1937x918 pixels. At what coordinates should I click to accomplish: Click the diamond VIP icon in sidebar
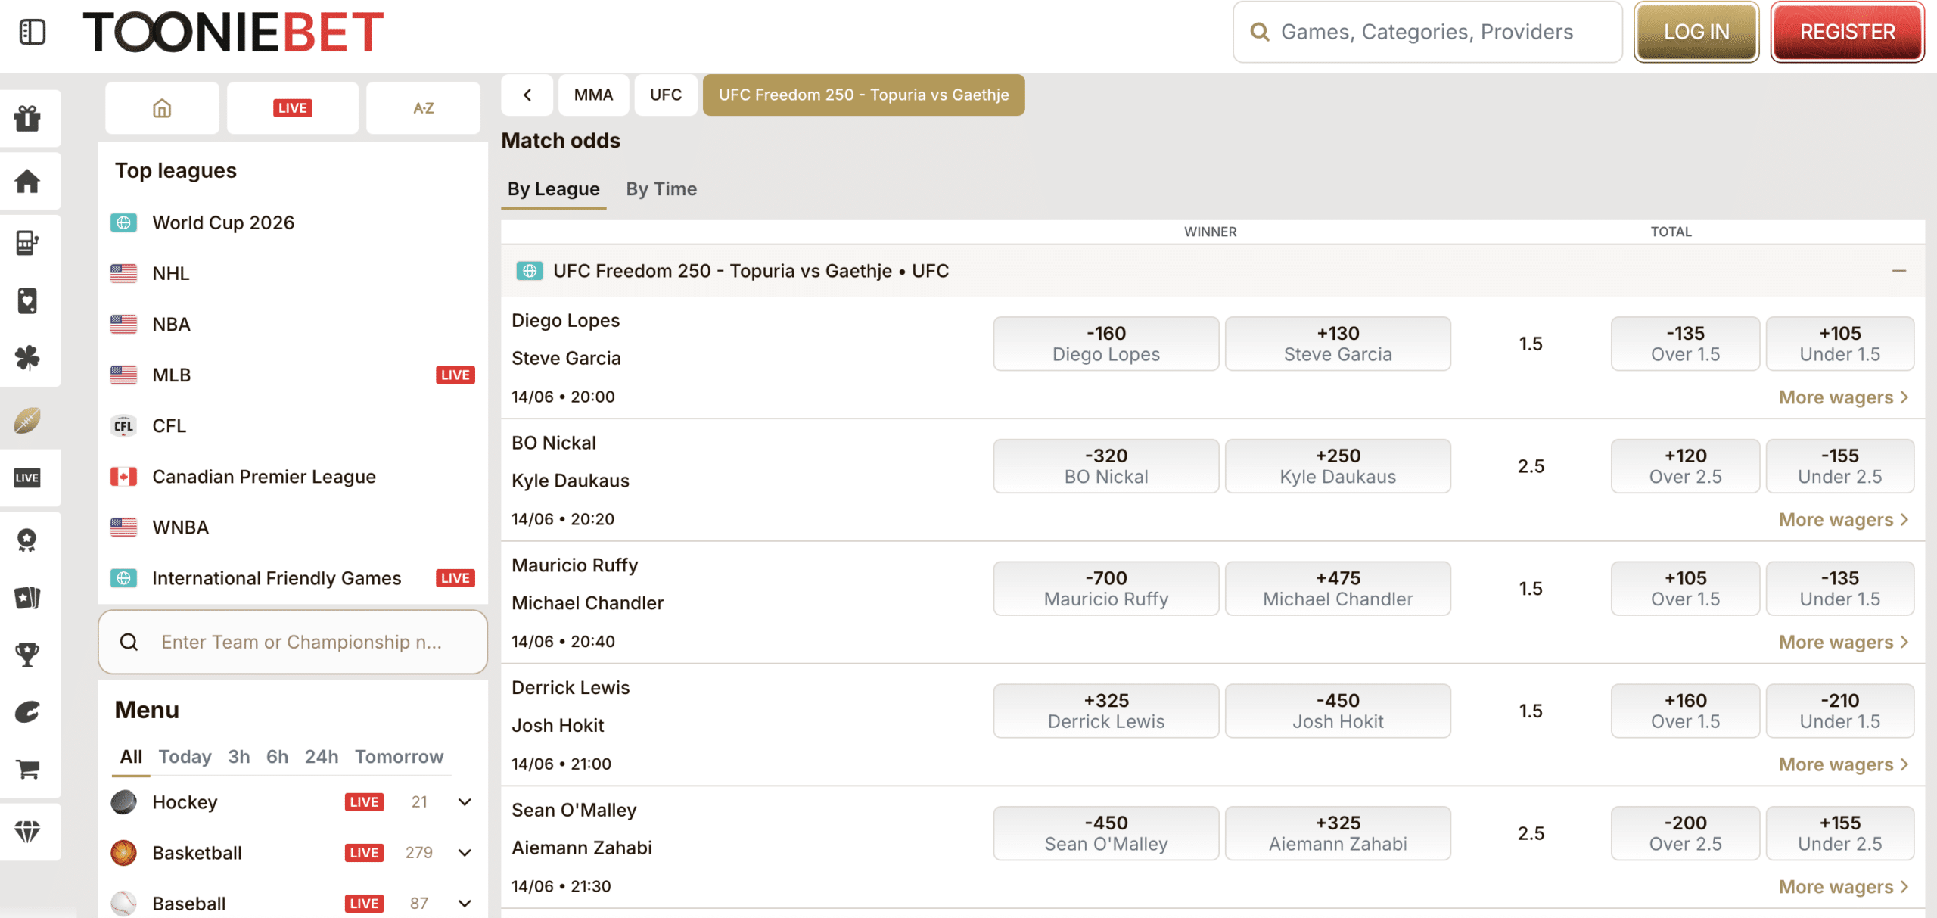pyautogui.click(x=28, y=832)
